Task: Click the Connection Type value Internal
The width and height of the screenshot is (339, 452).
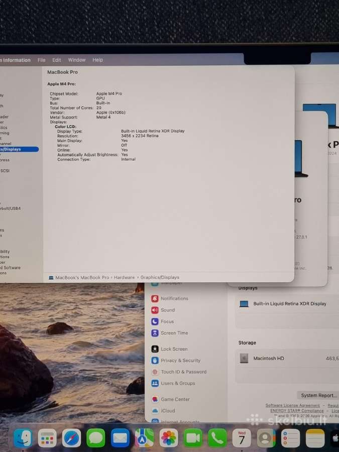Action: [x=128, y=159]
